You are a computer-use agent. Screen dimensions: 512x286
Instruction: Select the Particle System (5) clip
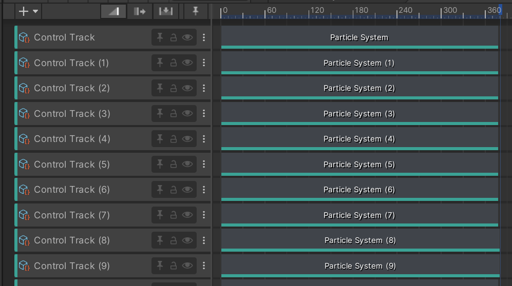(x=359, y=165)
